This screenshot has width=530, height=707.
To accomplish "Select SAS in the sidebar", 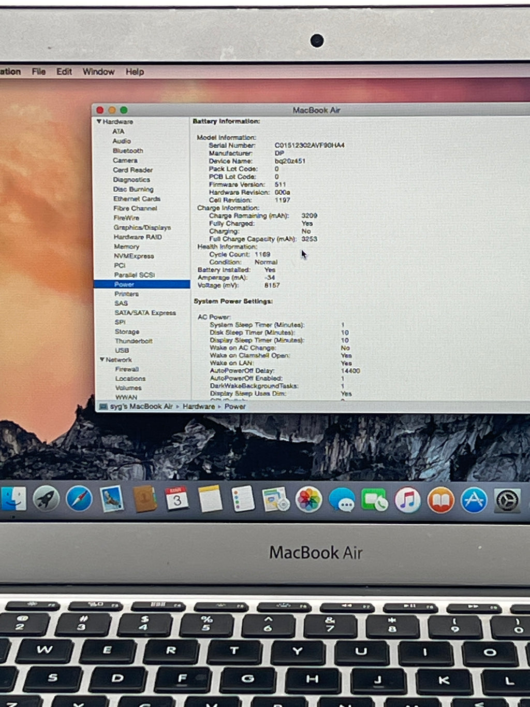I will [121, 303].
